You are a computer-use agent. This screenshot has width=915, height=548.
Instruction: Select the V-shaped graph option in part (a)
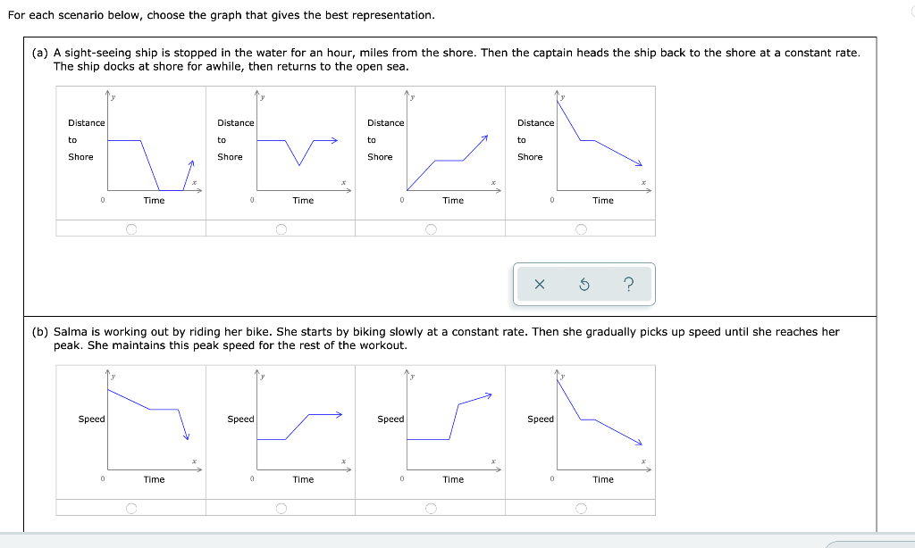[x=281, y=228]
